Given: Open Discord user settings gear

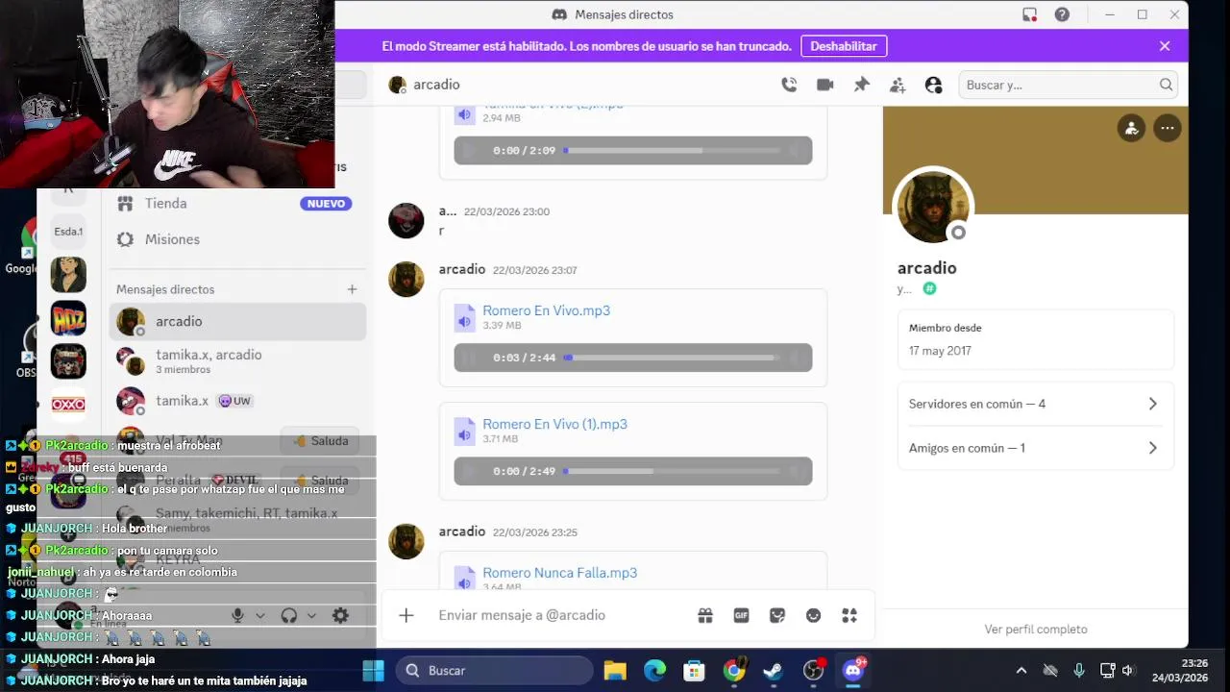Looking at the screenshot, I should 340,616.
